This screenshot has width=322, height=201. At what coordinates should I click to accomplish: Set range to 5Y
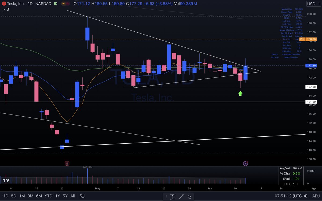coord(65,196)
